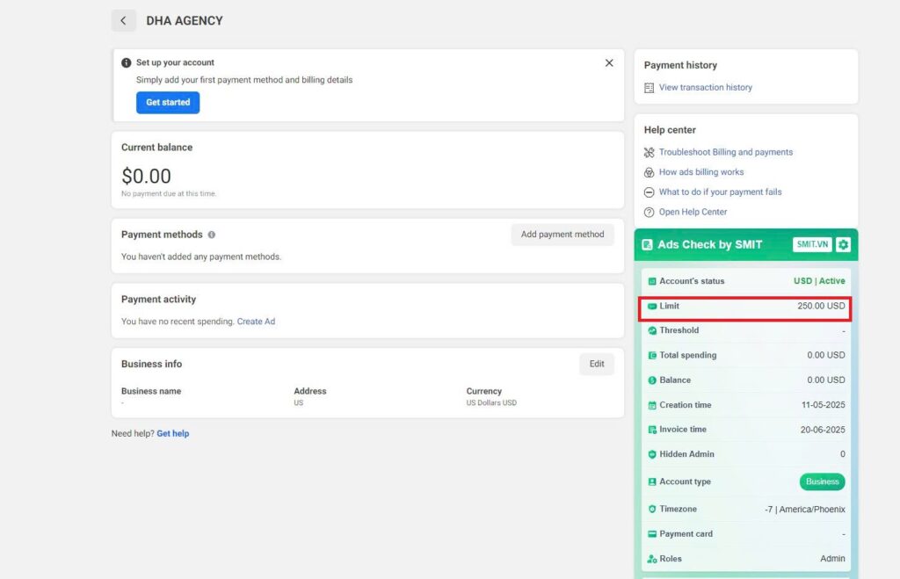Click the How ads billing works icon
Image resolution: width=900 pixels, height=579 pixels.
(x=650, y=172)
